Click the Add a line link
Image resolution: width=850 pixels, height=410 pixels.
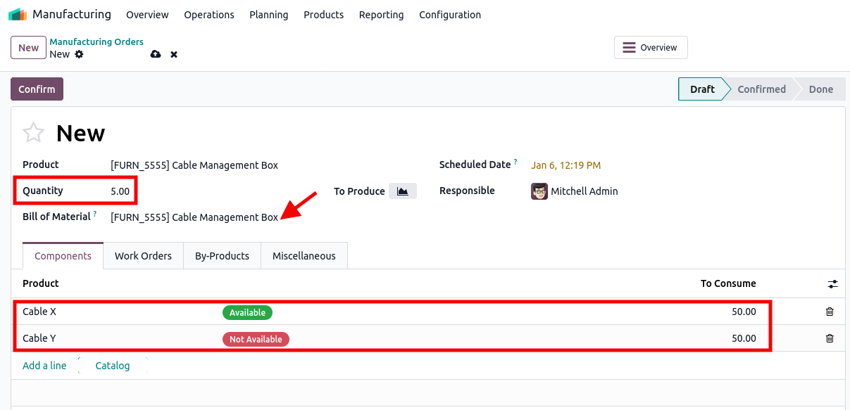coord(44,366)
